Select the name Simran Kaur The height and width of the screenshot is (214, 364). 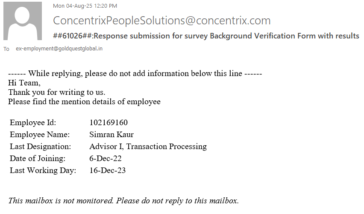coord(112,135)
